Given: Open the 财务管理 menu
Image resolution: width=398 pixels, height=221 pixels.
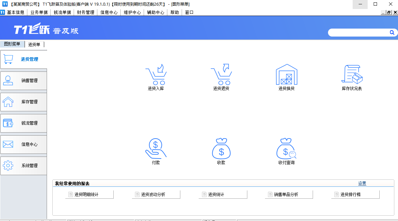Looking at the screenshot, I should [86, 12].
